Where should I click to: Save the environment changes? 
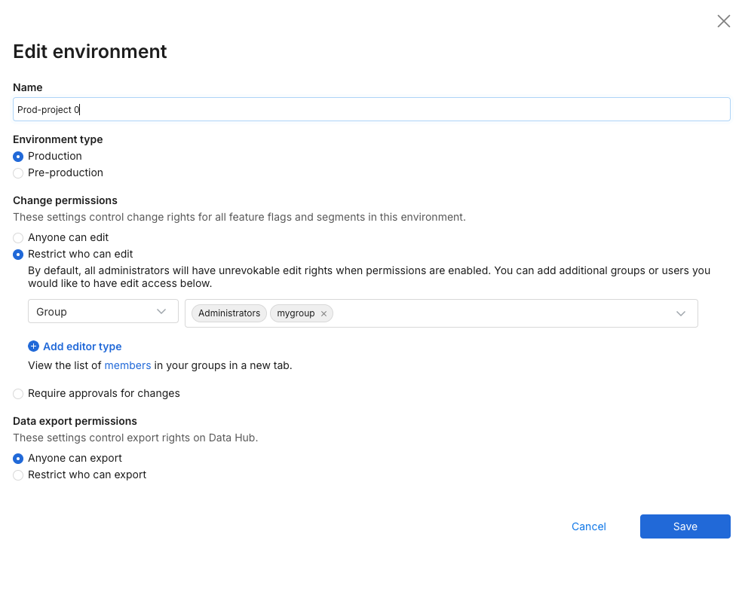685,526
